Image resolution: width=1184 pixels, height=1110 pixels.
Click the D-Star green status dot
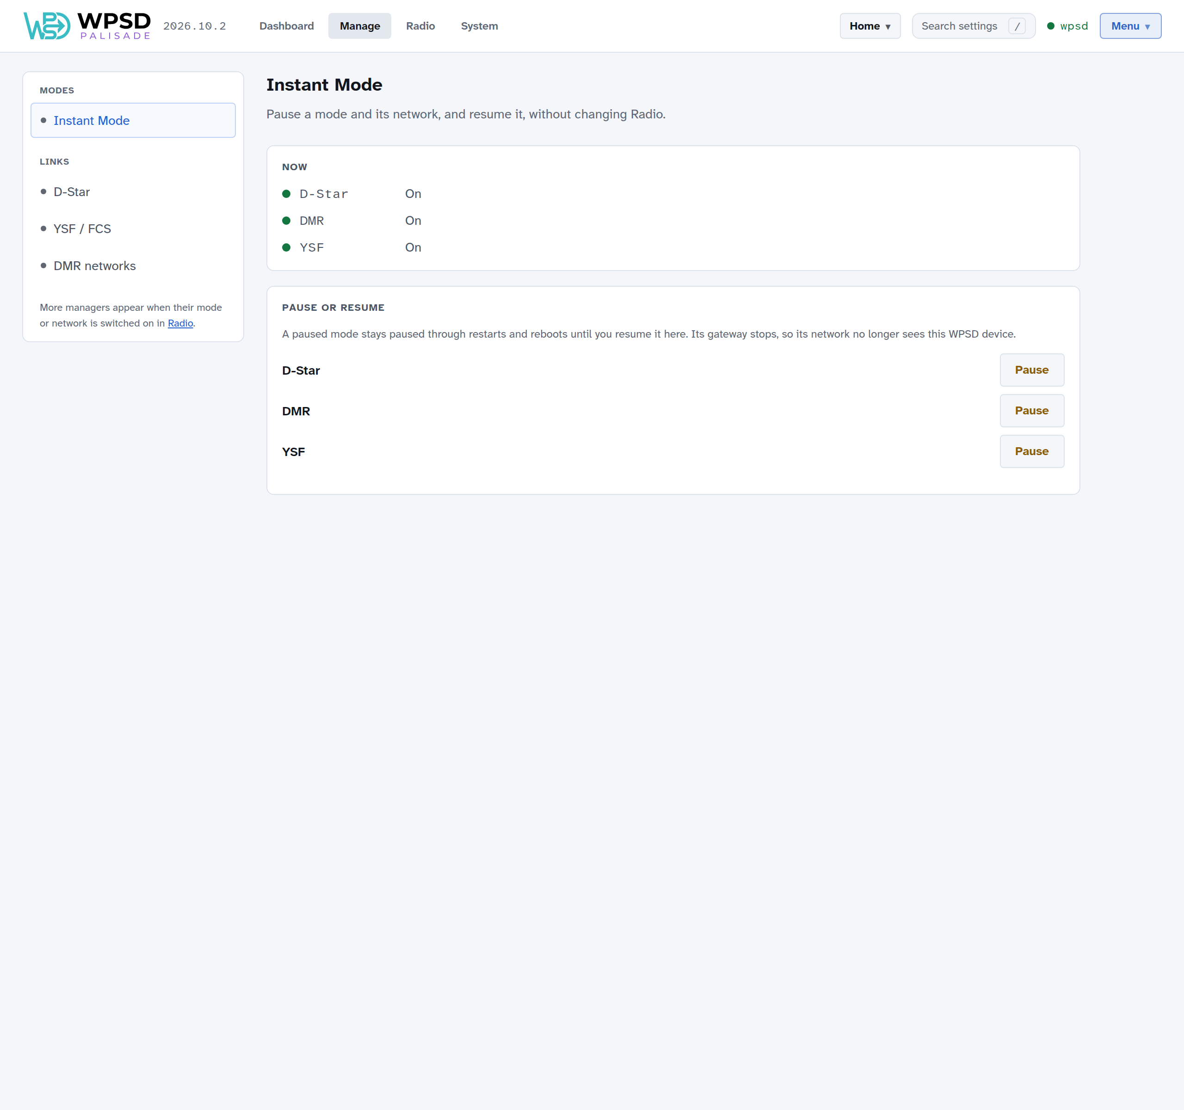(286, 193)
